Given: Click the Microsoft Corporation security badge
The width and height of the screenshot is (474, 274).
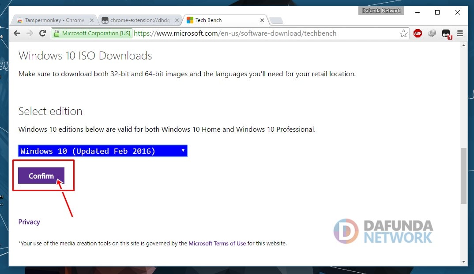Looking at the screenshot, I should click(x=92, y=33).
